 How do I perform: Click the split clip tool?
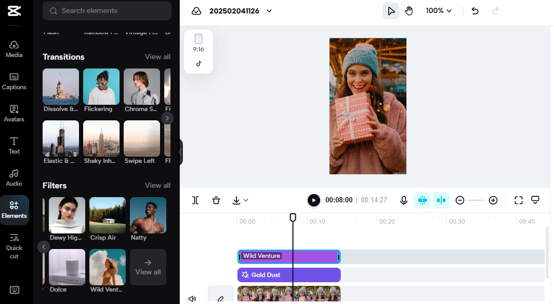[195, 200]
